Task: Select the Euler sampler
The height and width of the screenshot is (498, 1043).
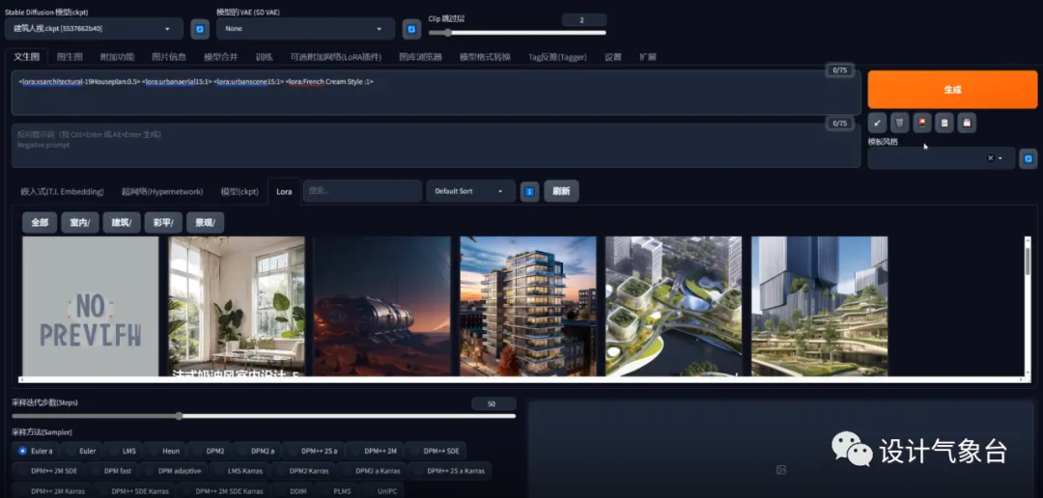Action: click(x=82, y=451)
